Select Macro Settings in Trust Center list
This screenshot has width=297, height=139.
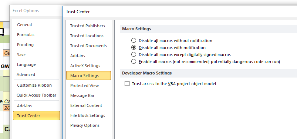(x=88, y=76)
